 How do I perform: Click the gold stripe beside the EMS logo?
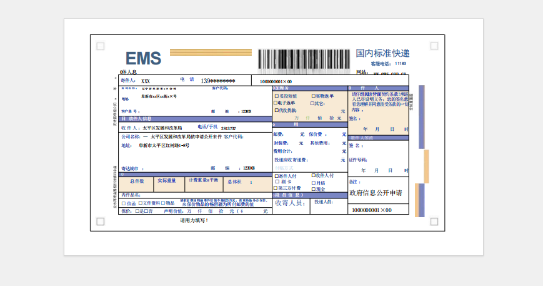(211, 53)
